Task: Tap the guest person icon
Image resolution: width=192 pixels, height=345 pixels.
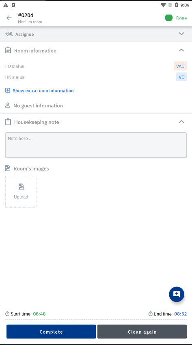Action: [8, 105]
